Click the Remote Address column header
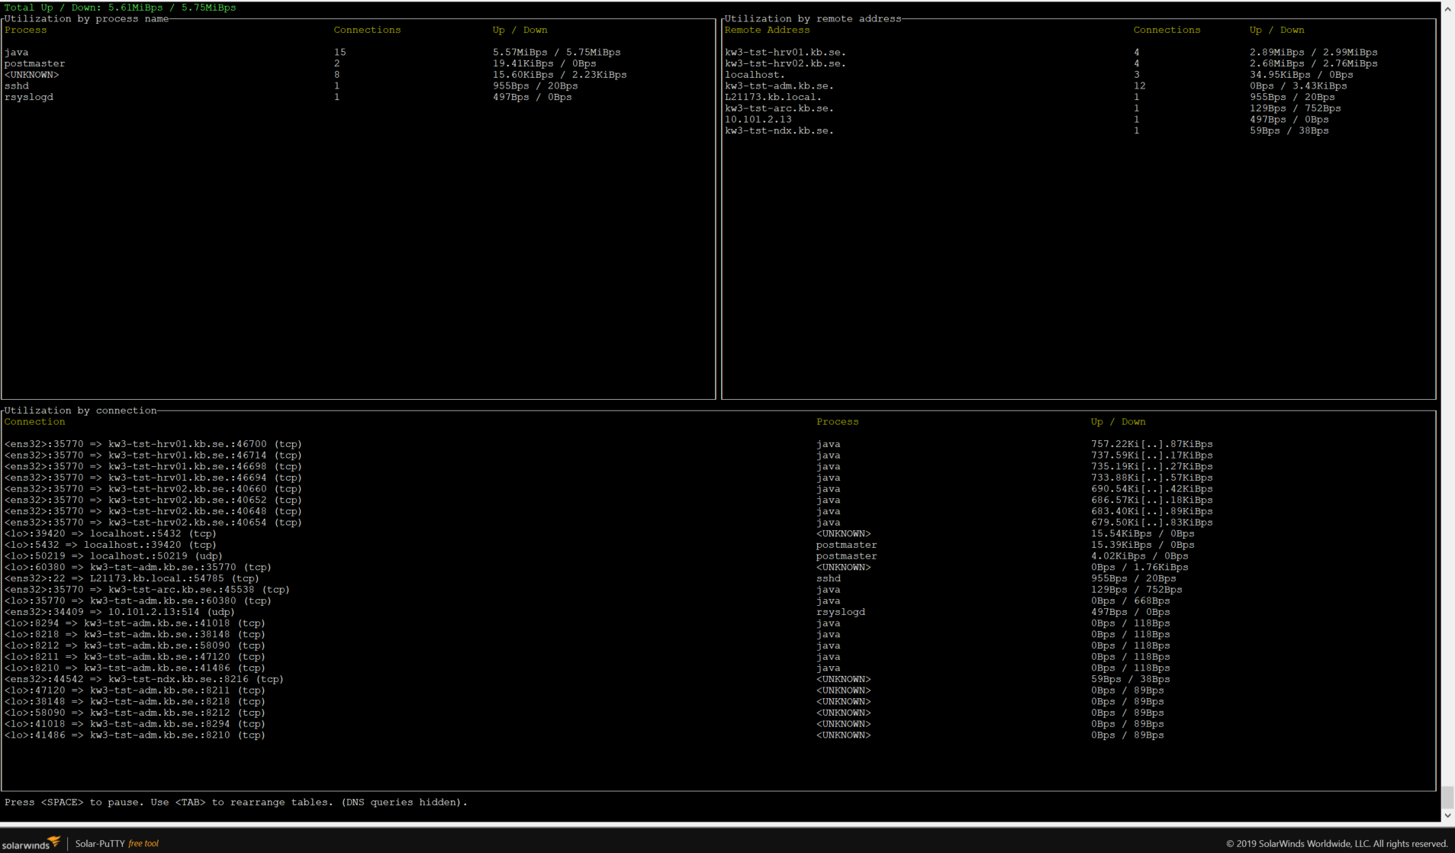The image size is (1455, 853). coord(767,31)
